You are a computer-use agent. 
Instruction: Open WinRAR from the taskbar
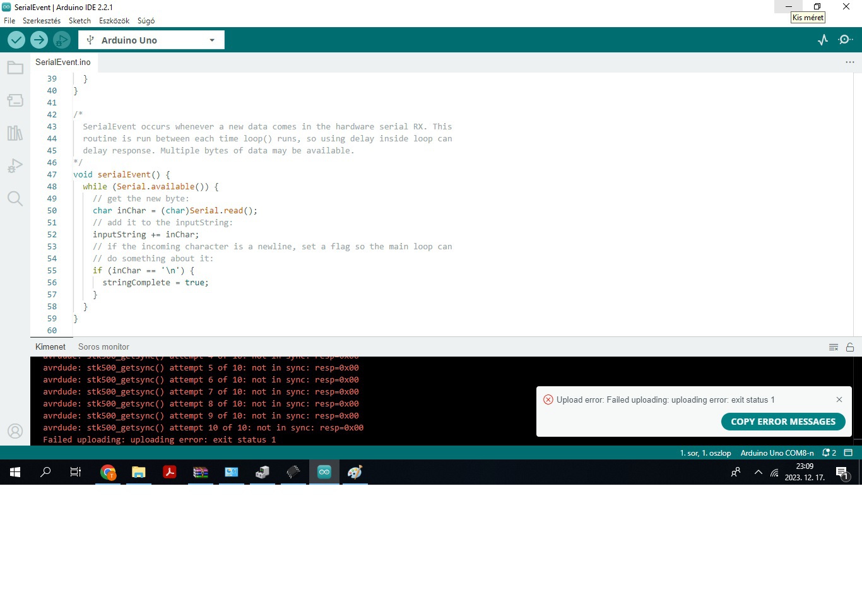click(201, 472)
